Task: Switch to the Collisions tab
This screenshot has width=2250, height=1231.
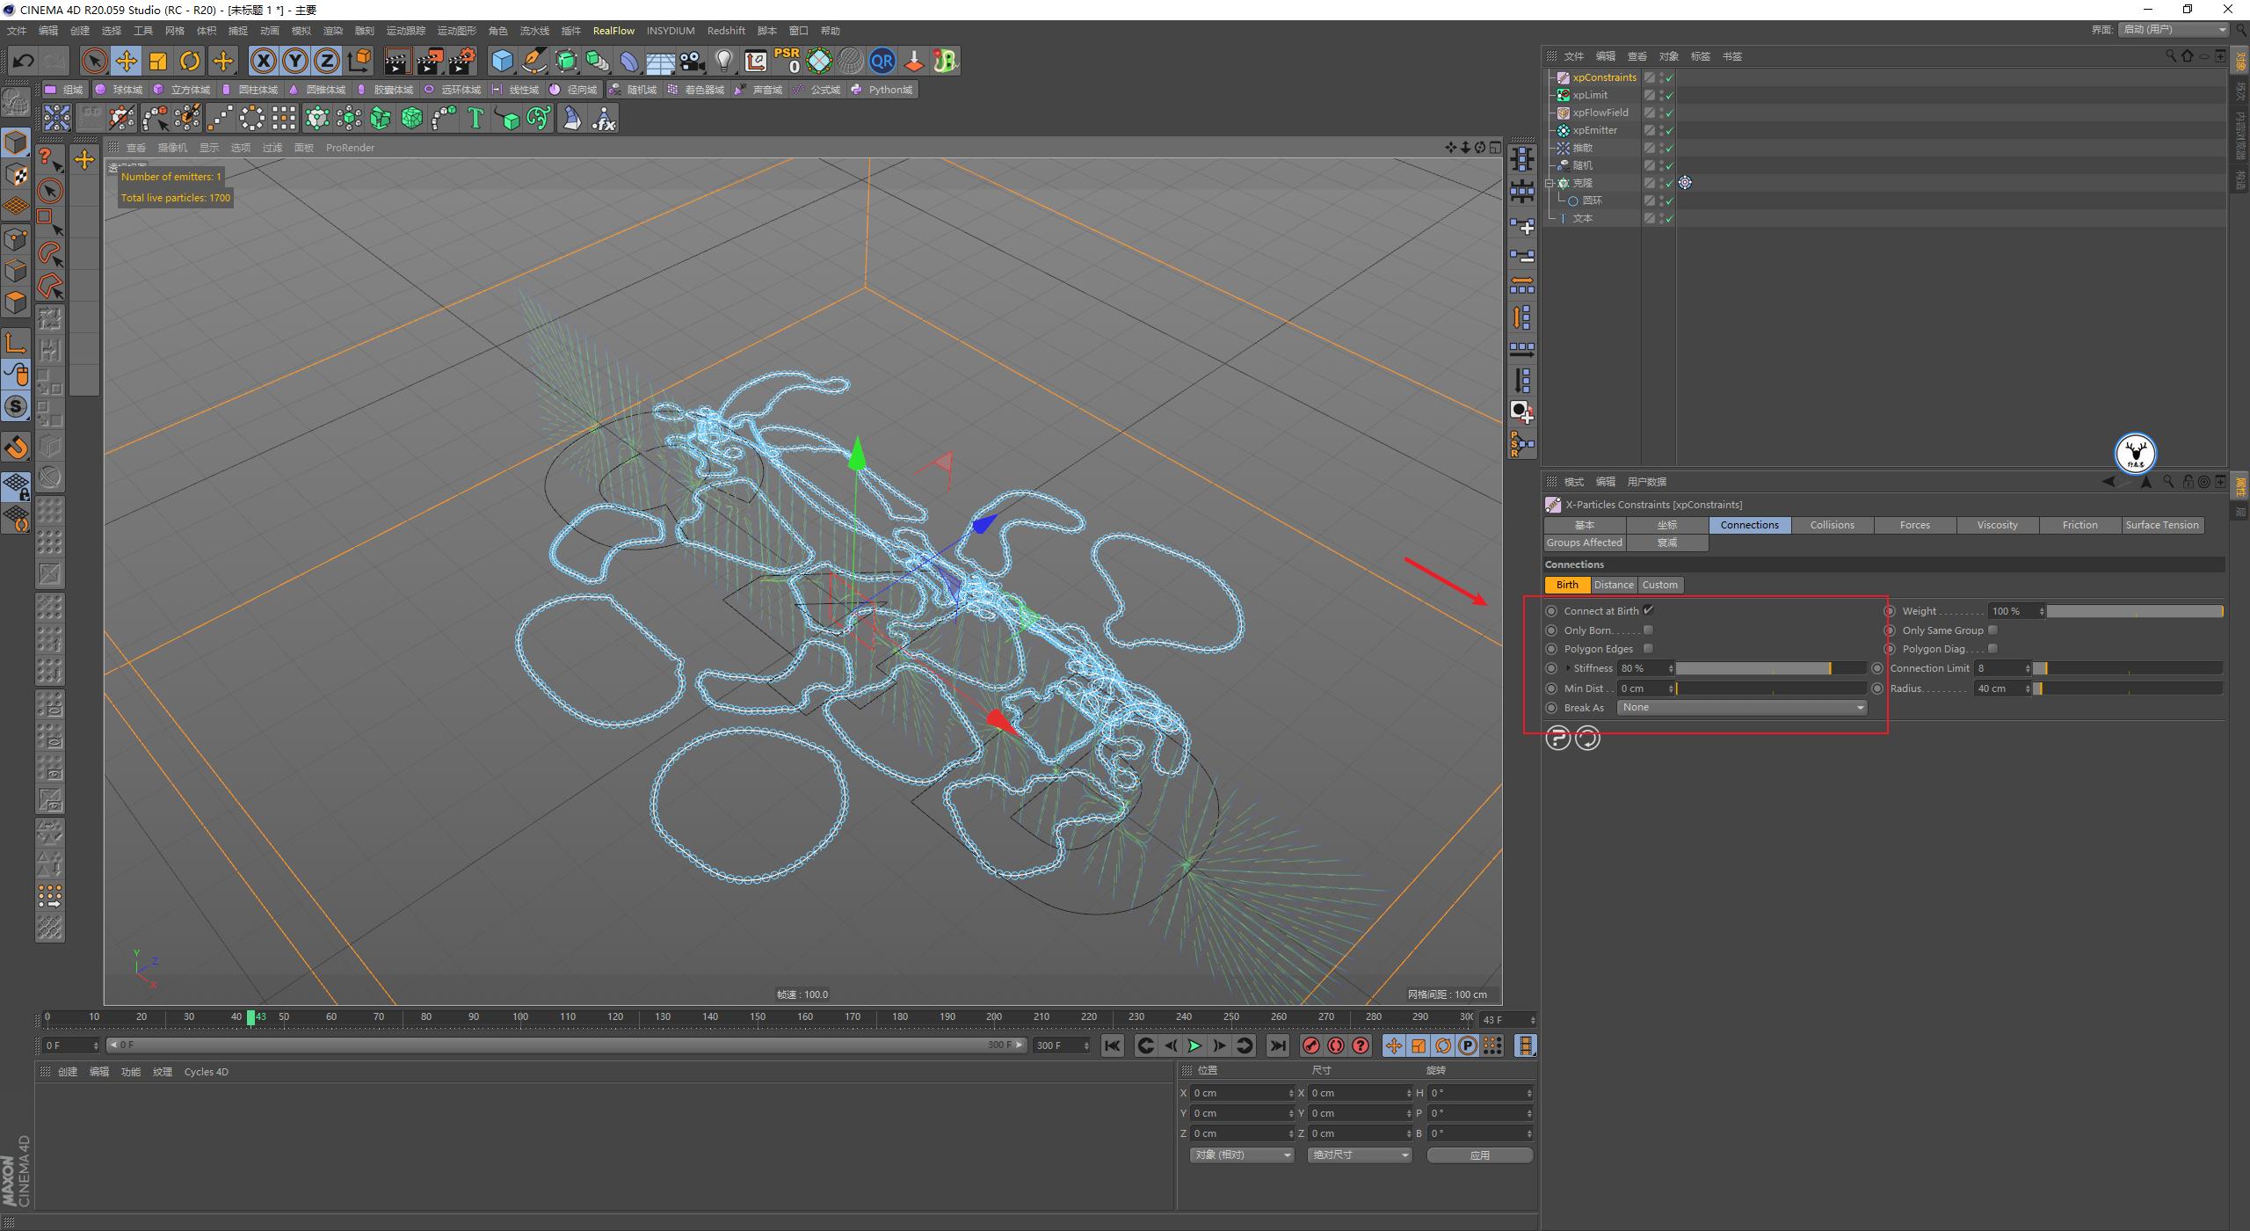Action: tap(1832, 525)
